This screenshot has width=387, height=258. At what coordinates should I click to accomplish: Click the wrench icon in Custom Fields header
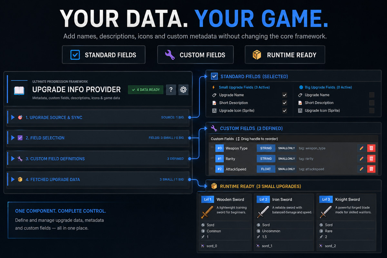tap(214, 128)
